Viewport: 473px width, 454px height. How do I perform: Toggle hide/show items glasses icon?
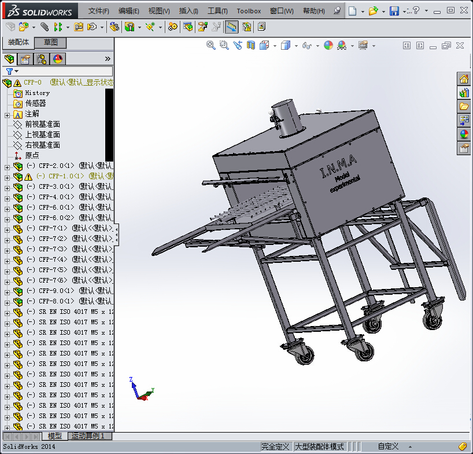click(308, 45)
